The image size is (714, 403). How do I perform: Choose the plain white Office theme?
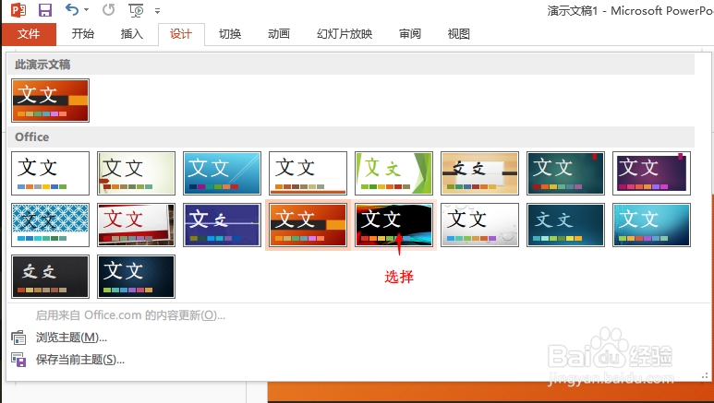click(x=51, y=173)
